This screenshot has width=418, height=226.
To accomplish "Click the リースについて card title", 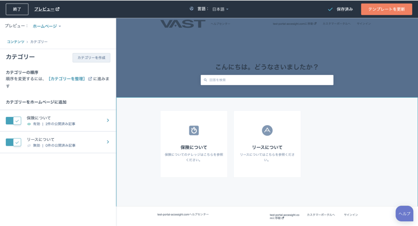I will click(267, 148).
